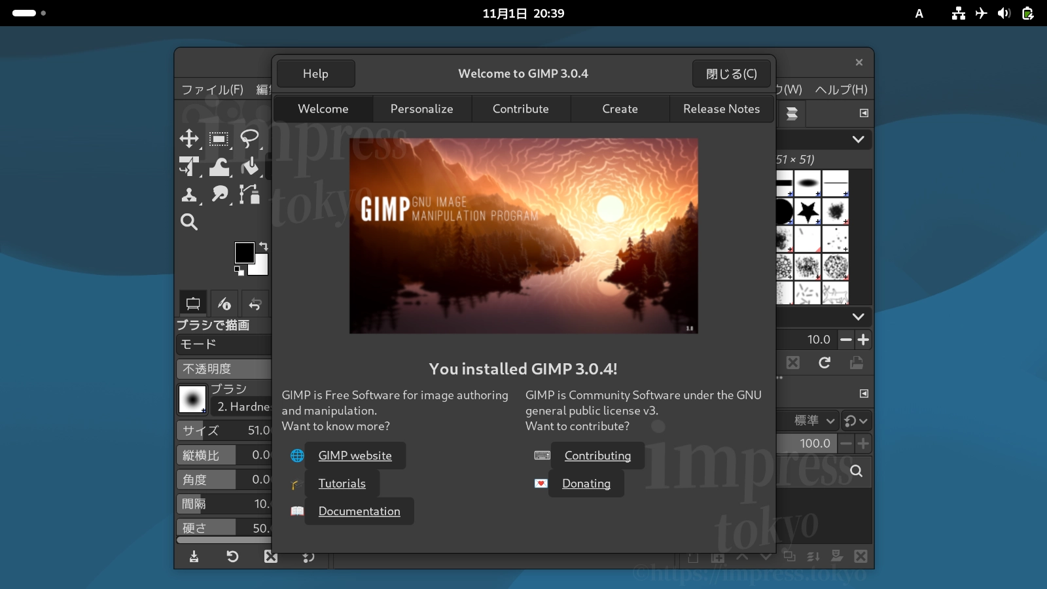Open the Tool Options tab icon
Viewport: 1047px width, 589px height.
[193, 304]
